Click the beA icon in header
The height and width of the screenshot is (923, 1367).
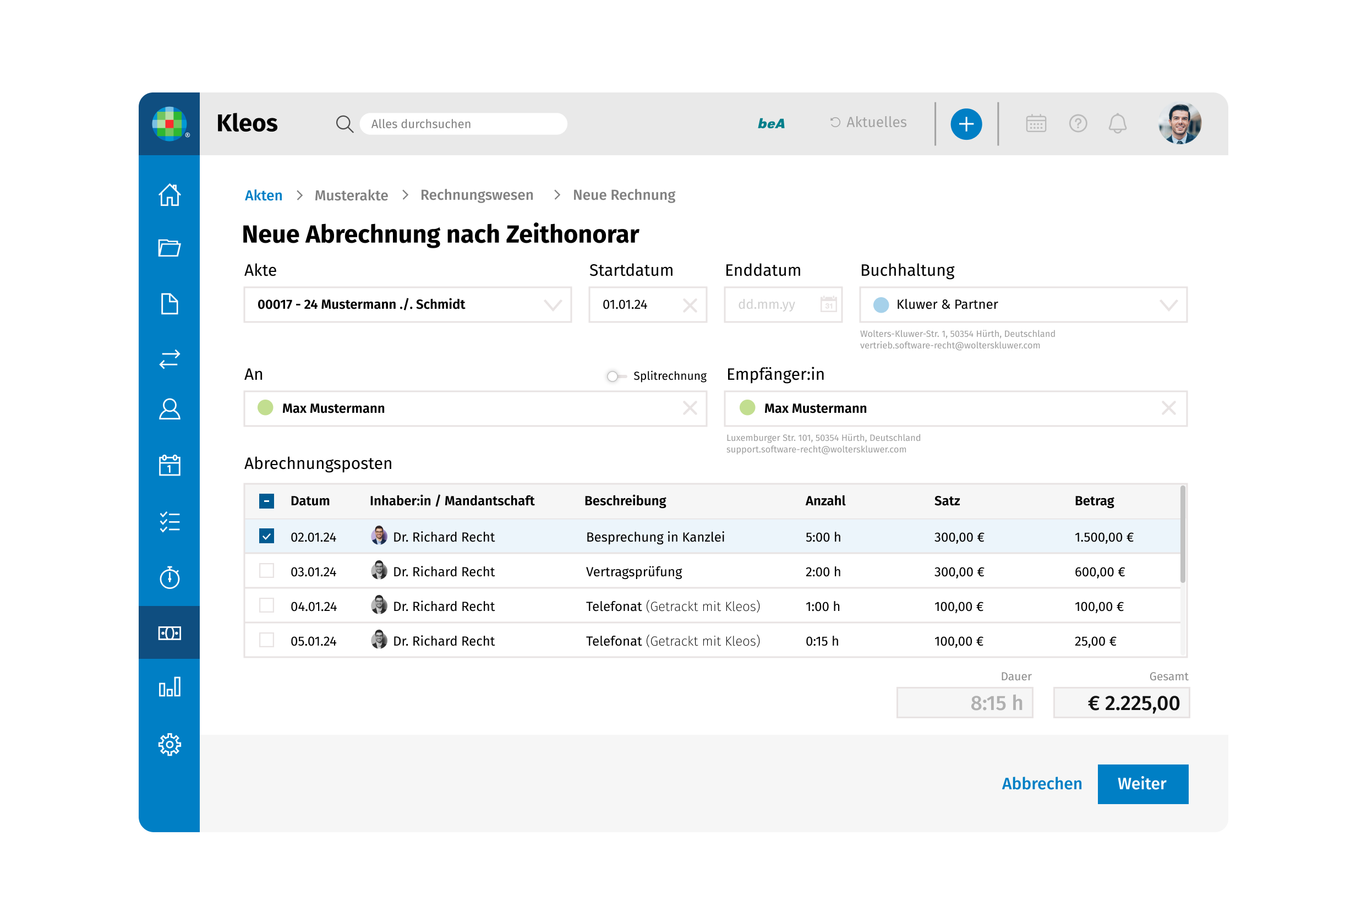[x=770, y=123]
